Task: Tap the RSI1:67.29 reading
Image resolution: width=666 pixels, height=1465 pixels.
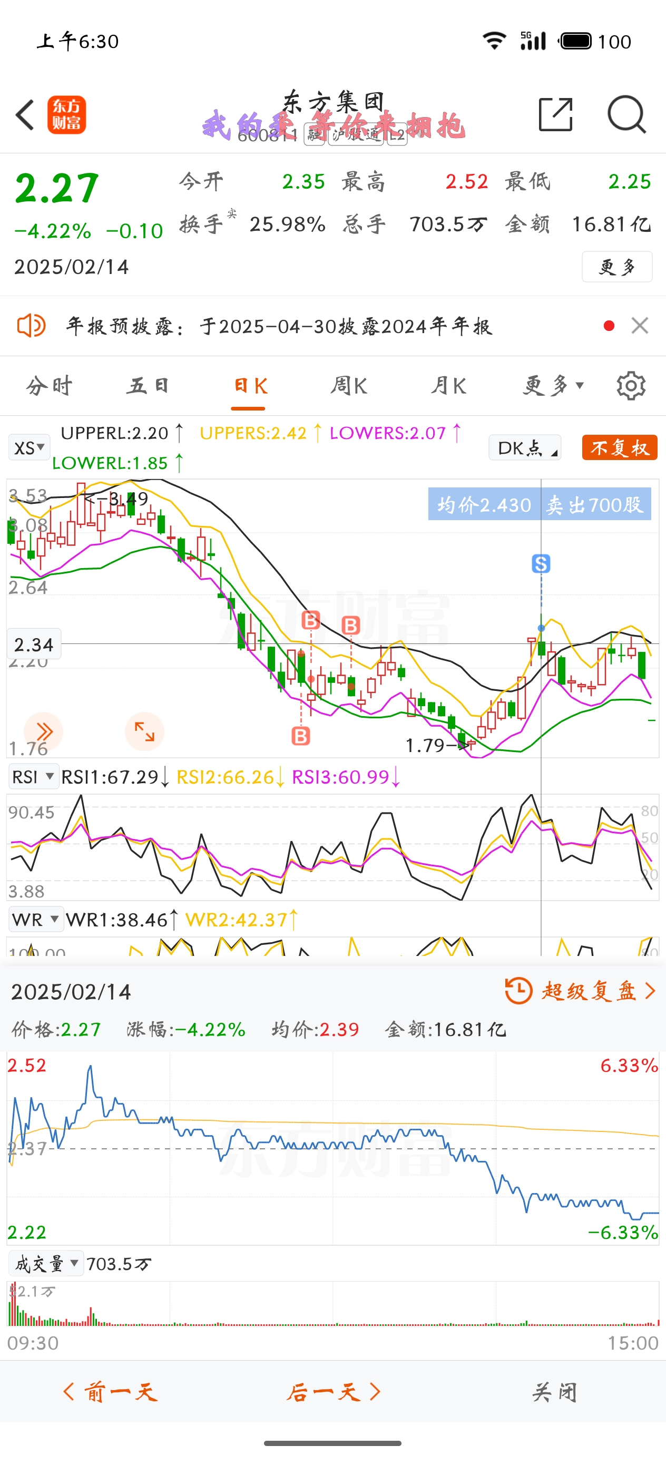Action: 115,776
